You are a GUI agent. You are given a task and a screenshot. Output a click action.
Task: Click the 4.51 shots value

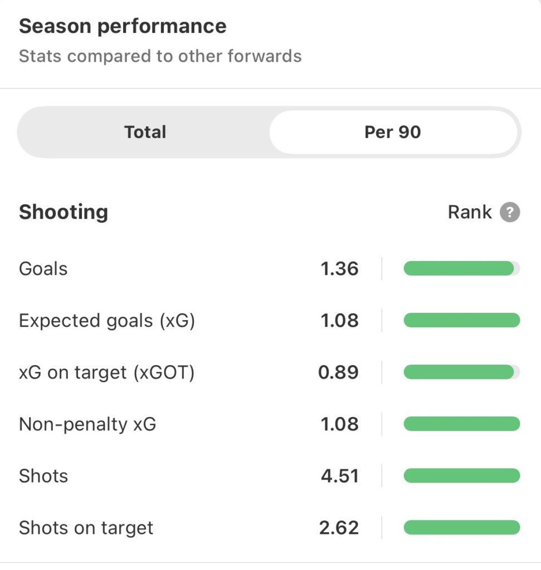pos(339,476)
